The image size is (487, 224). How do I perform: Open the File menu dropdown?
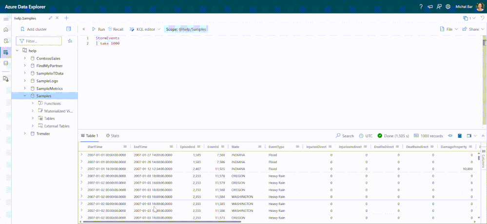point(449,29)
